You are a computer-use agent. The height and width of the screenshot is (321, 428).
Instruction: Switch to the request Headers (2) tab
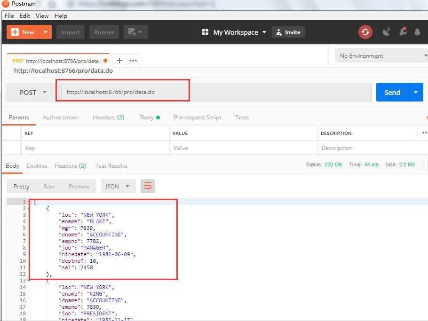coord(108,117)
